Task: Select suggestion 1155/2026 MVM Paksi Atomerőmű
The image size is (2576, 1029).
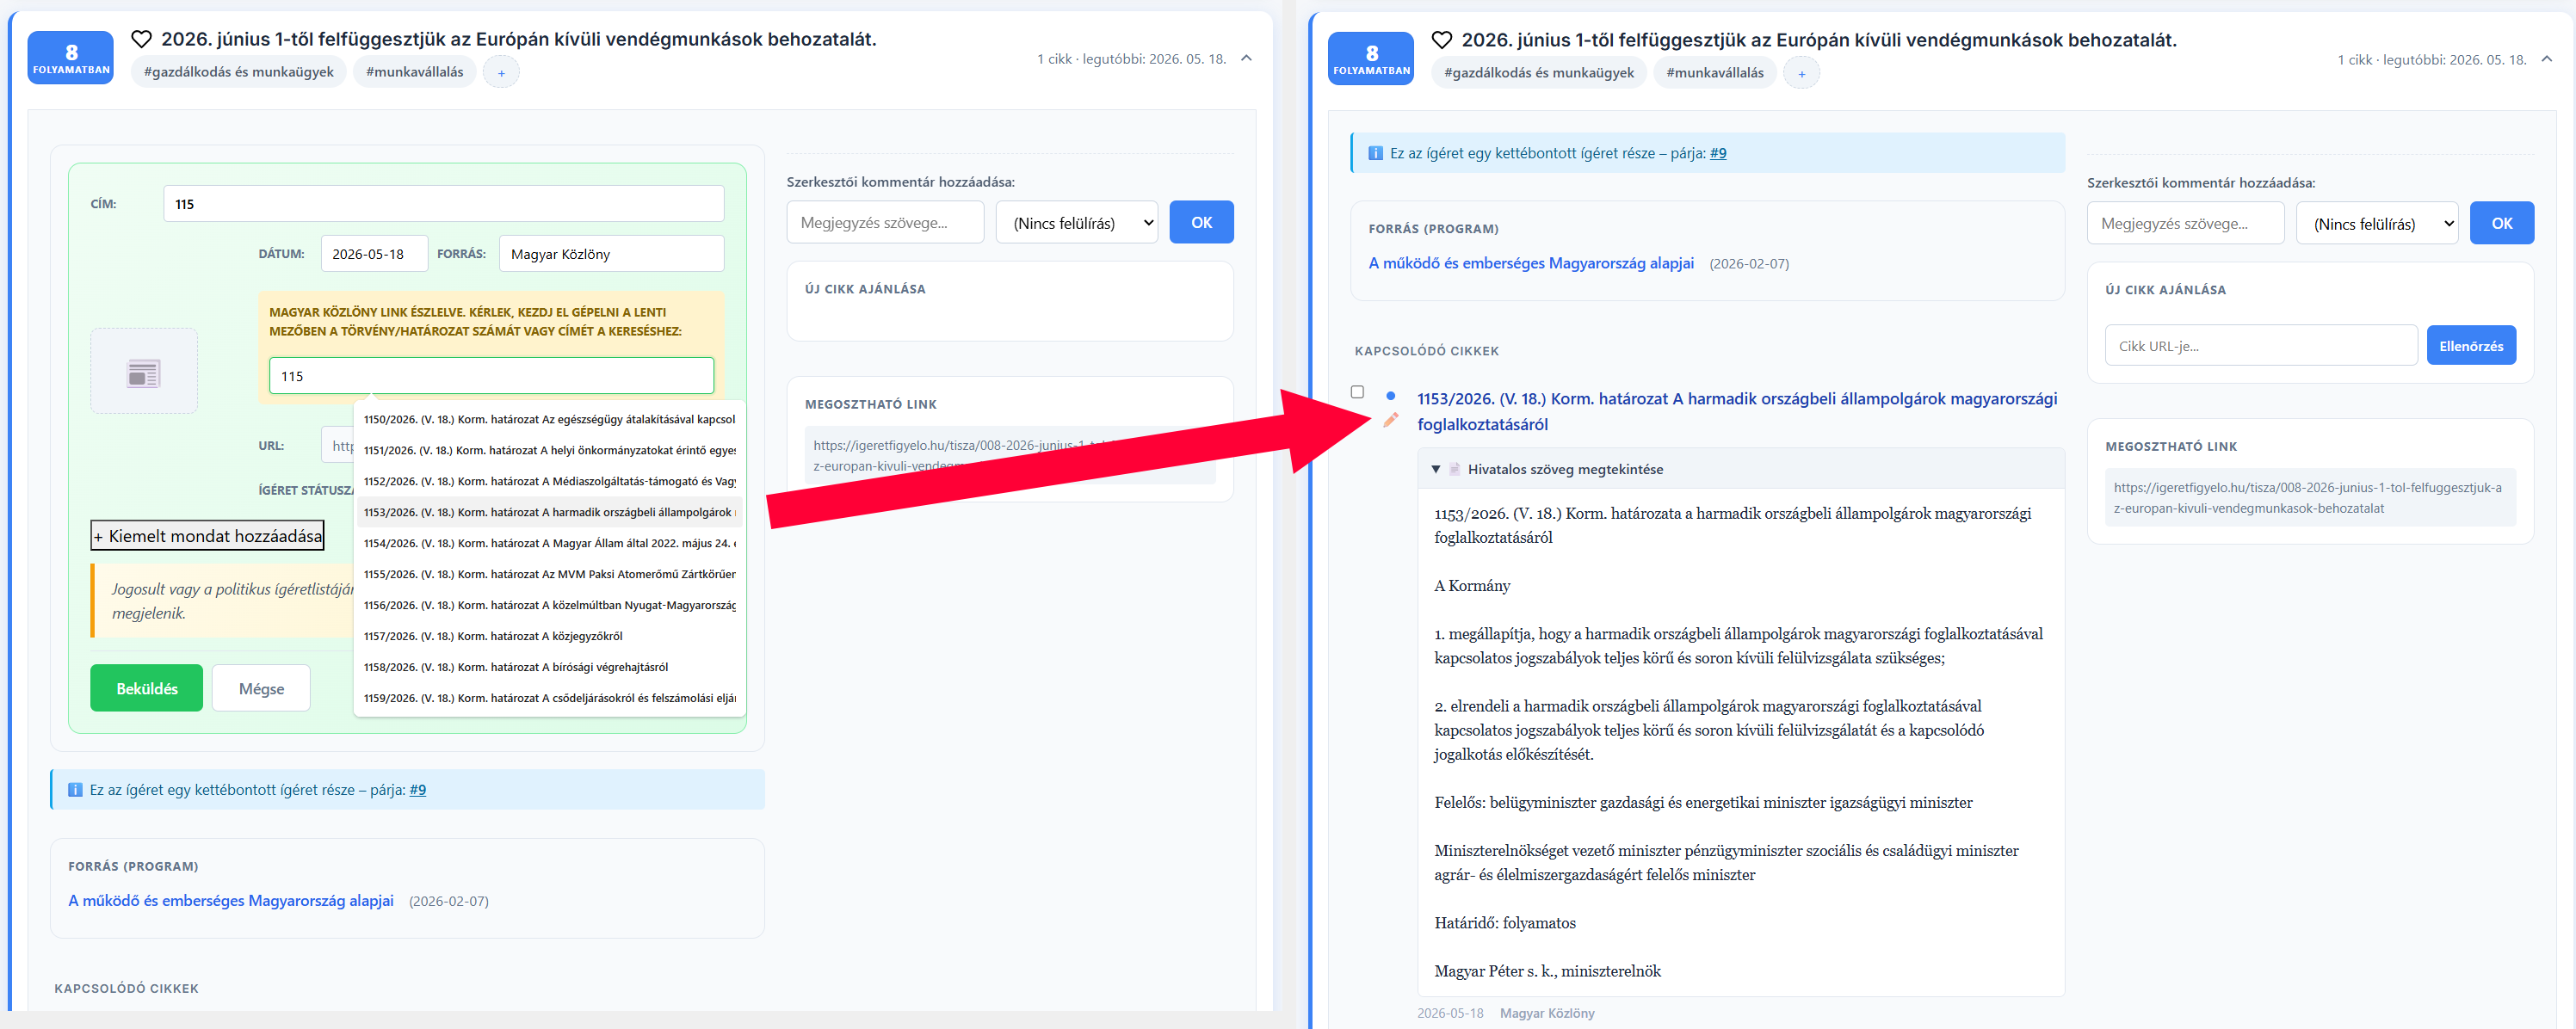Action: [550, 574]
